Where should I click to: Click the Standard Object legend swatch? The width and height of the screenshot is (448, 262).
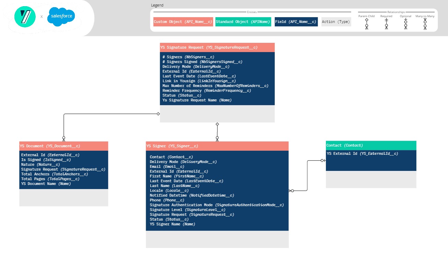click(x=243, y=22)
